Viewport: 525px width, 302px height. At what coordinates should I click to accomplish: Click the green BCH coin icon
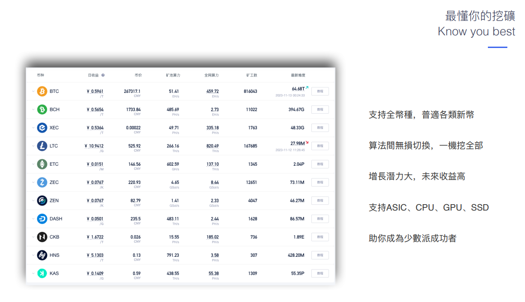point(42,110)
